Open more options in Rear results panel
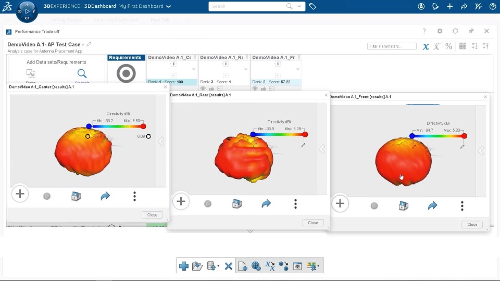 point(295,204)
